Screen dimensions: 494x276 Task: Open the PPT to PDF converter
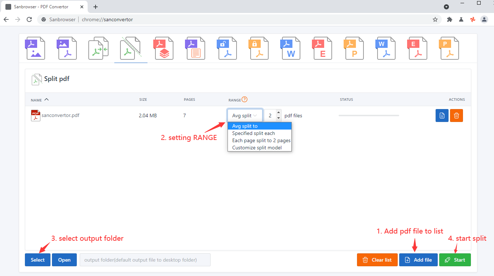[449, 48]
